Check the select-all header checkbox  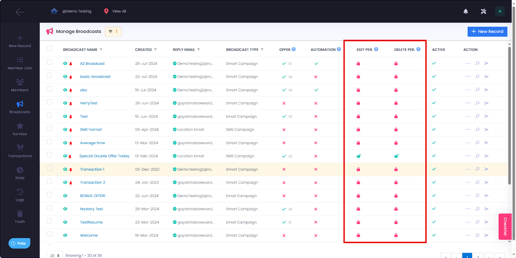point(49,48)
